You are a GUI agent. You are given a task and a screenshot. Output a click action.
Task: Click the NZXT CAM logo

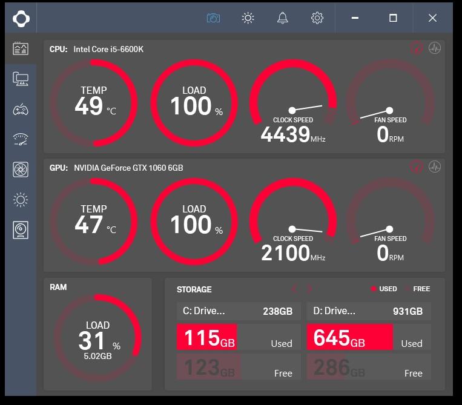pos(21,18)
